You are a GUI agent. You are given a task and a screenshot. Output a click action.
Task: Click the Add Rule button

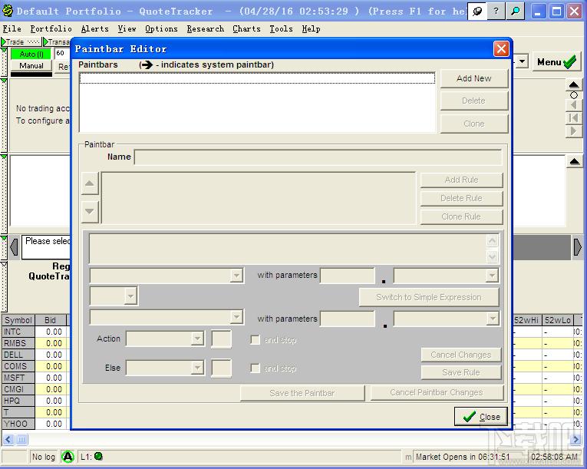click(461, 180)
